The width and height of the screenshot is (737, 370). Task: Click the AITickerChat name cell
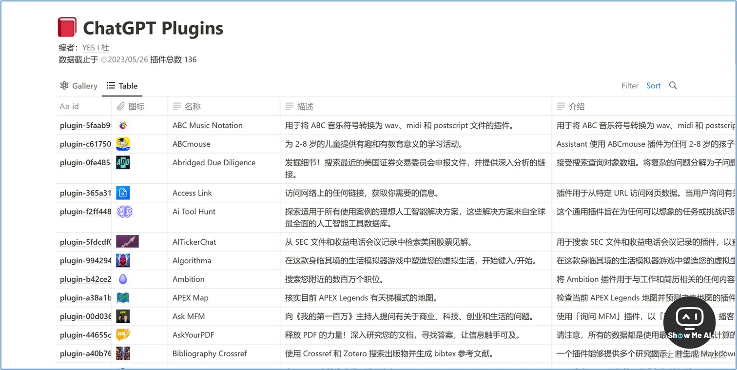[224, 242]
